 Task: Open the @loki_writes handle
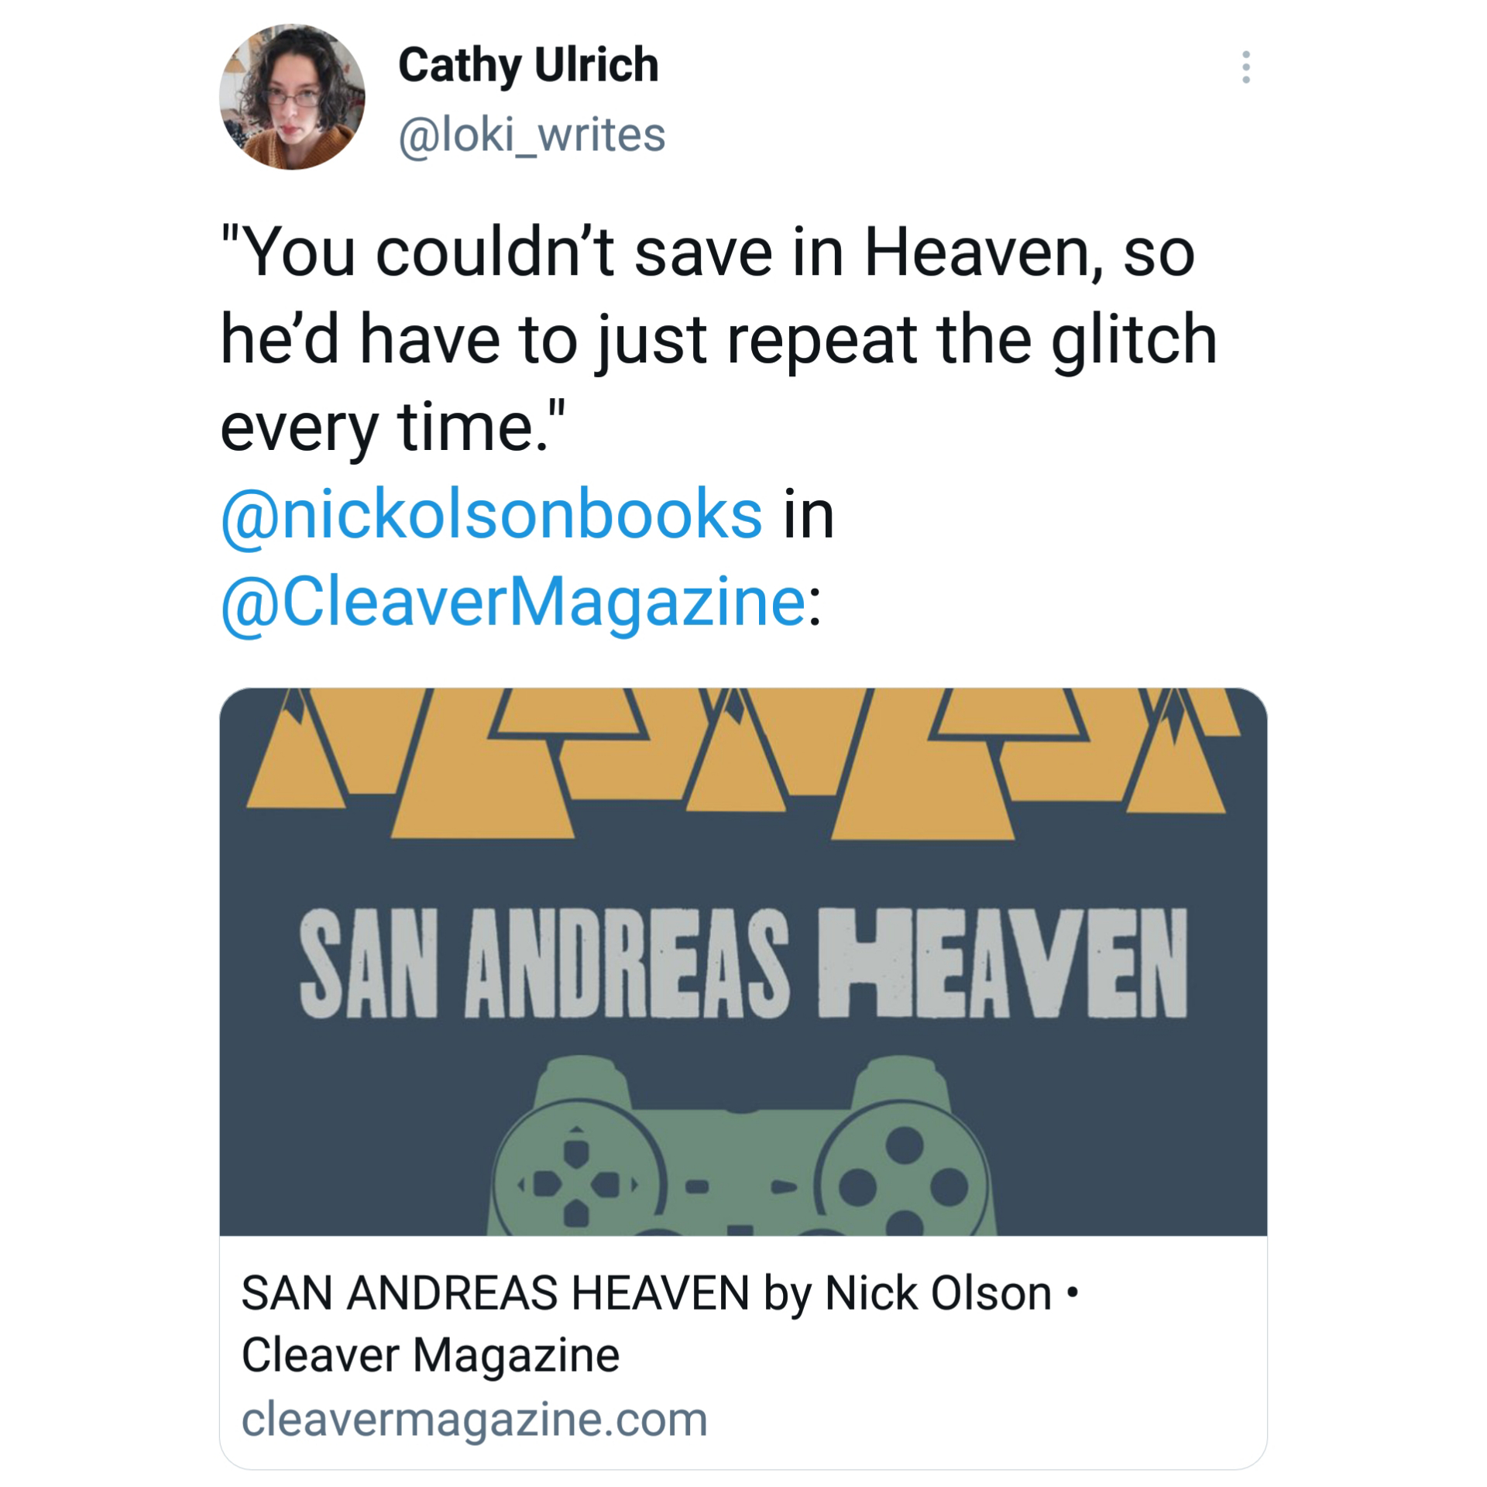(532, 135)
